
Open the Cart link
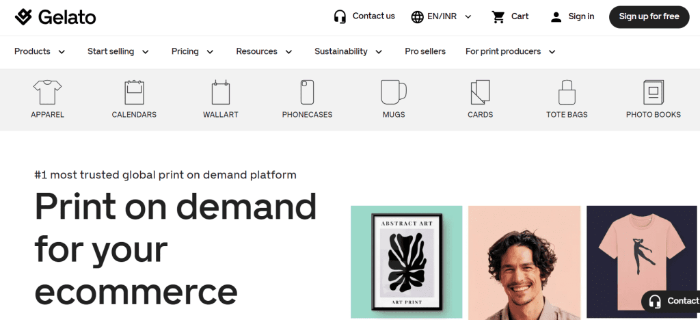click(x=520, y=16)
